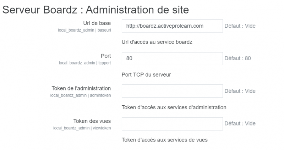This screenshot has height=150, width=284.
Task: Select the Token de l'administration input box
Action: pos(172,91)
